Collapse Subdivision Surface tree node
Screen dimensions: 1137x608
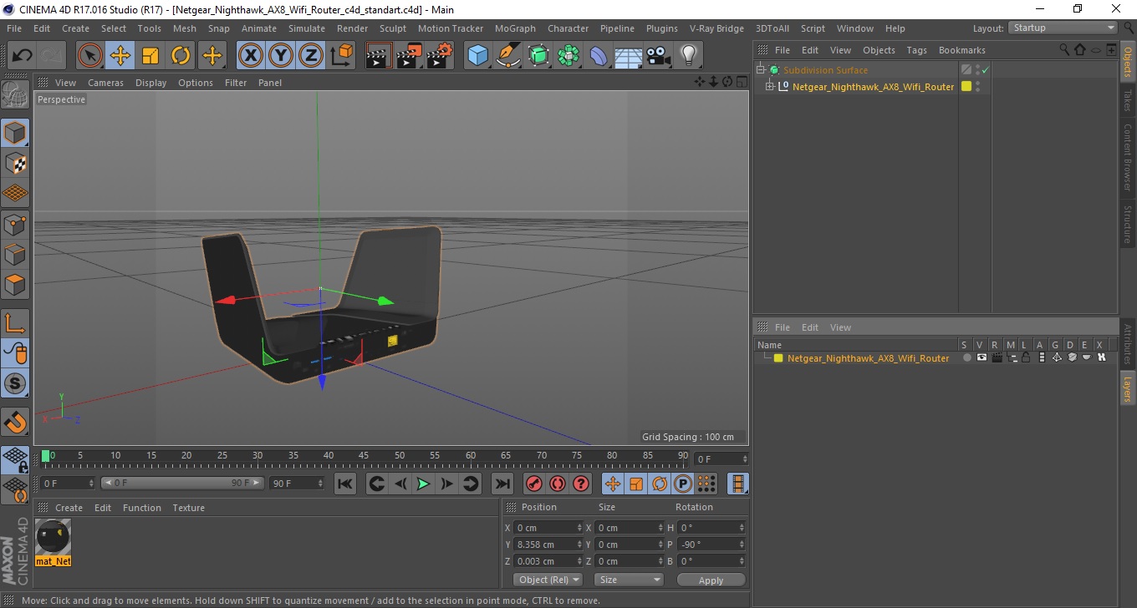click(x=761, y=70)
